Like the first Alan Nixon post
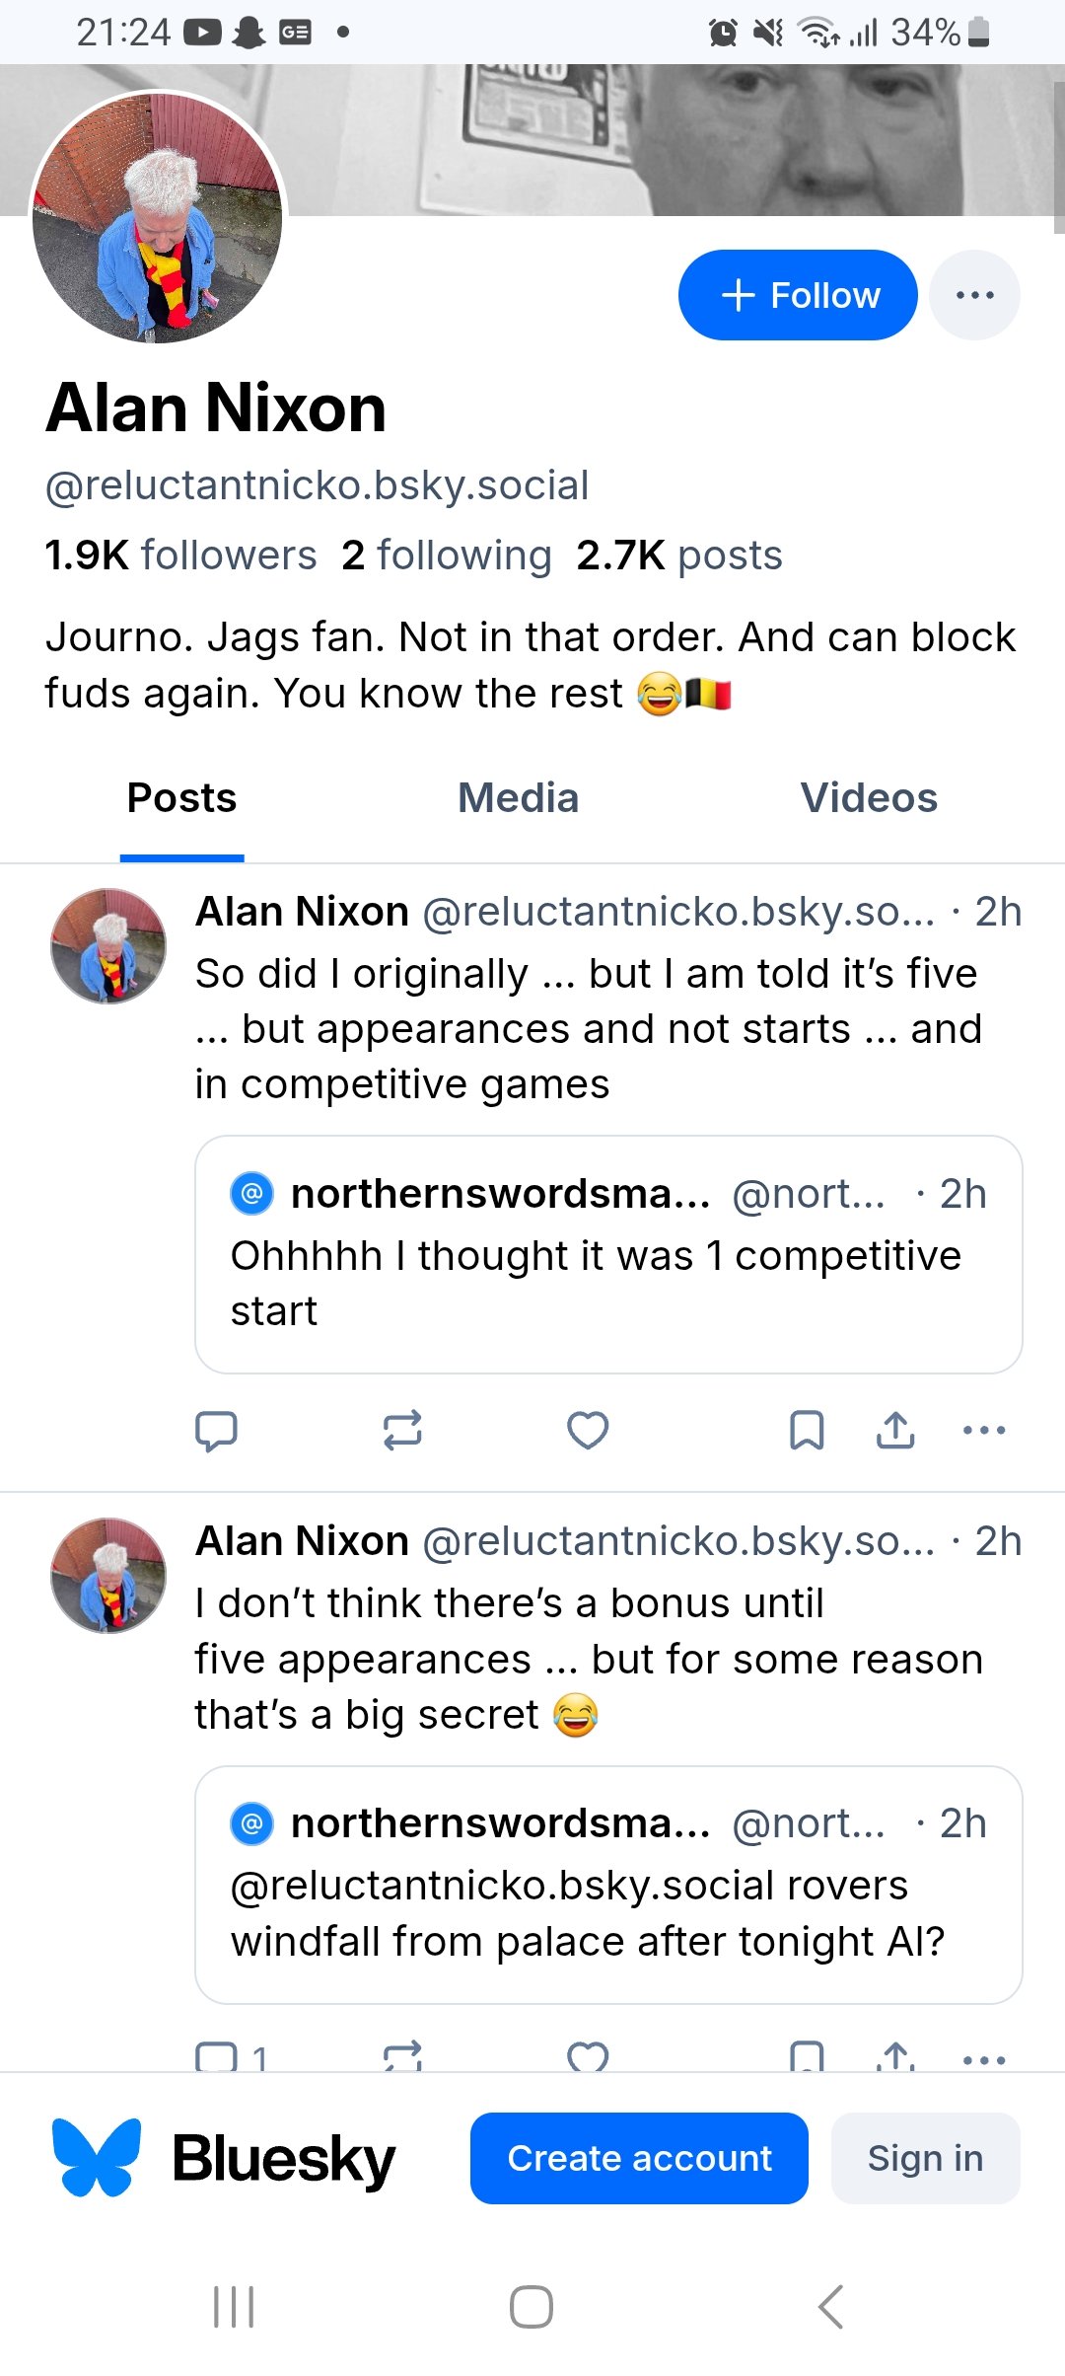 coord(588,1430)
